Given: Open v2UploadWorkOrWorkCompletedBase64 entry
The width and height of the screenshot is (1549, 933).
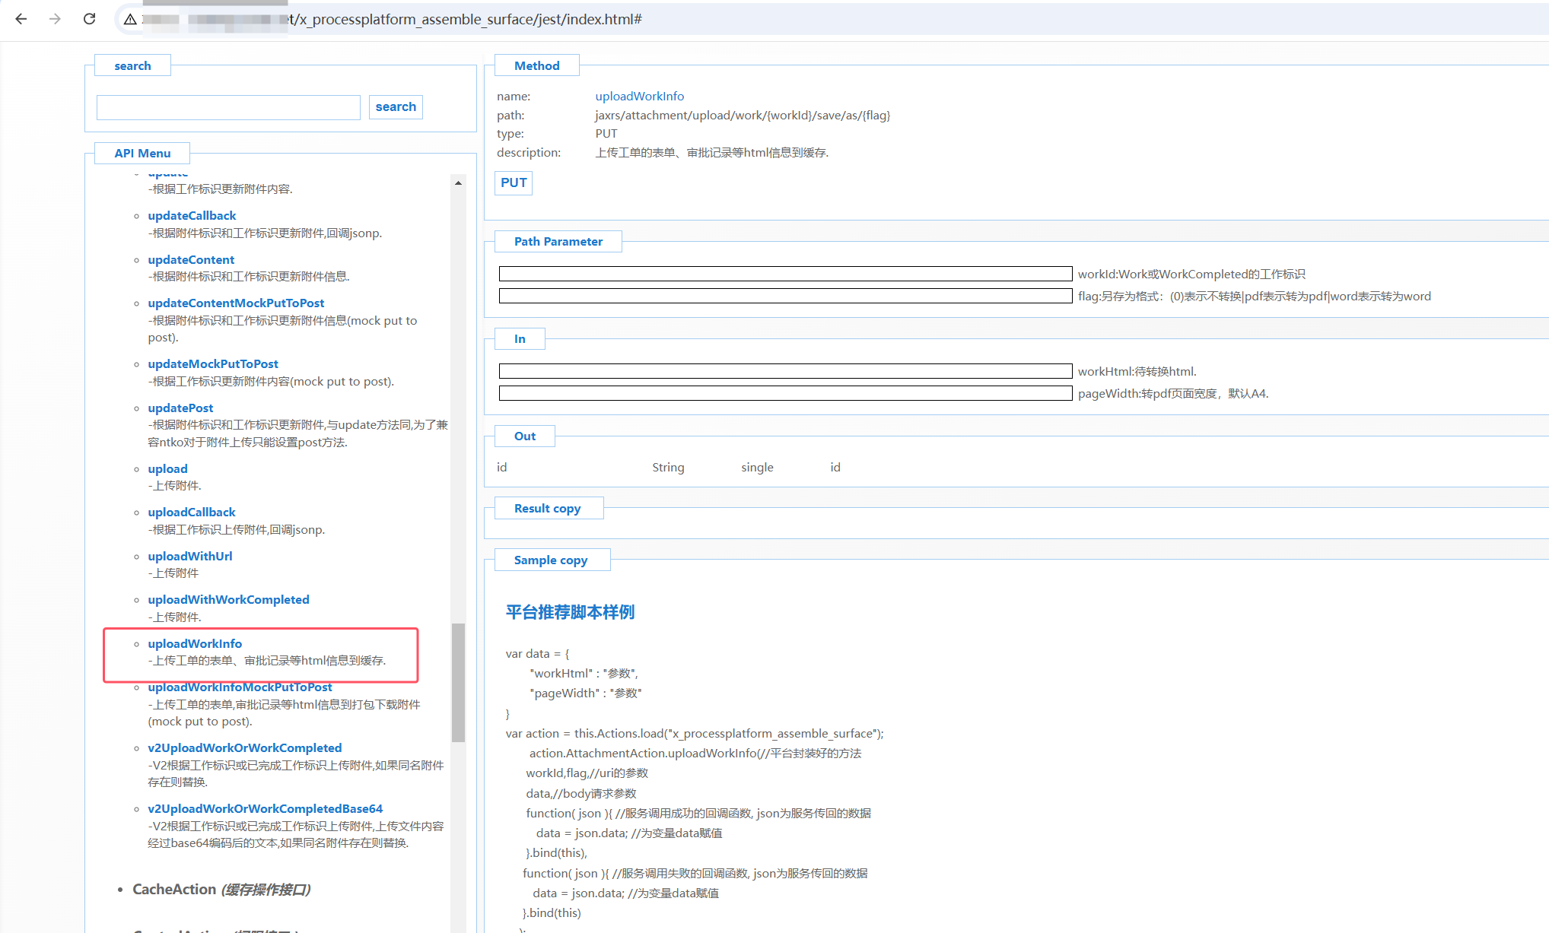Looking at the screenshot, I should click(x=265, y=809).
